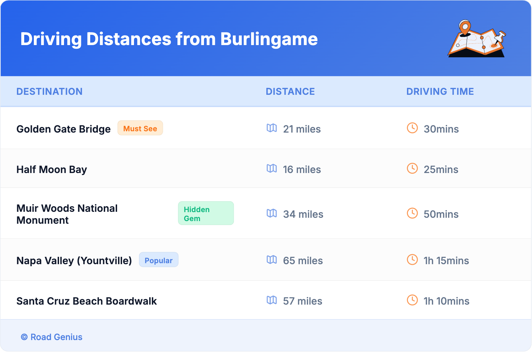Click the Popular badge
Viewport: 532px width, 352px height.
coord(159,260)
